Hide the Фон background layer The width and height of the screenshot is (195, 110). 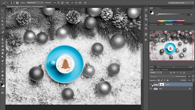click(x=151, y=89)
